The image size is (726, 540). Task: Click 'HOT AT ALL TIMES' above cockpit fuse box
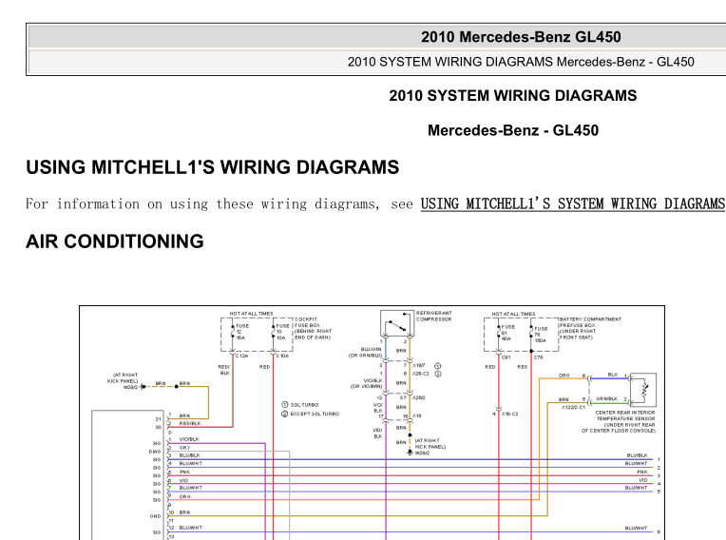252,314
